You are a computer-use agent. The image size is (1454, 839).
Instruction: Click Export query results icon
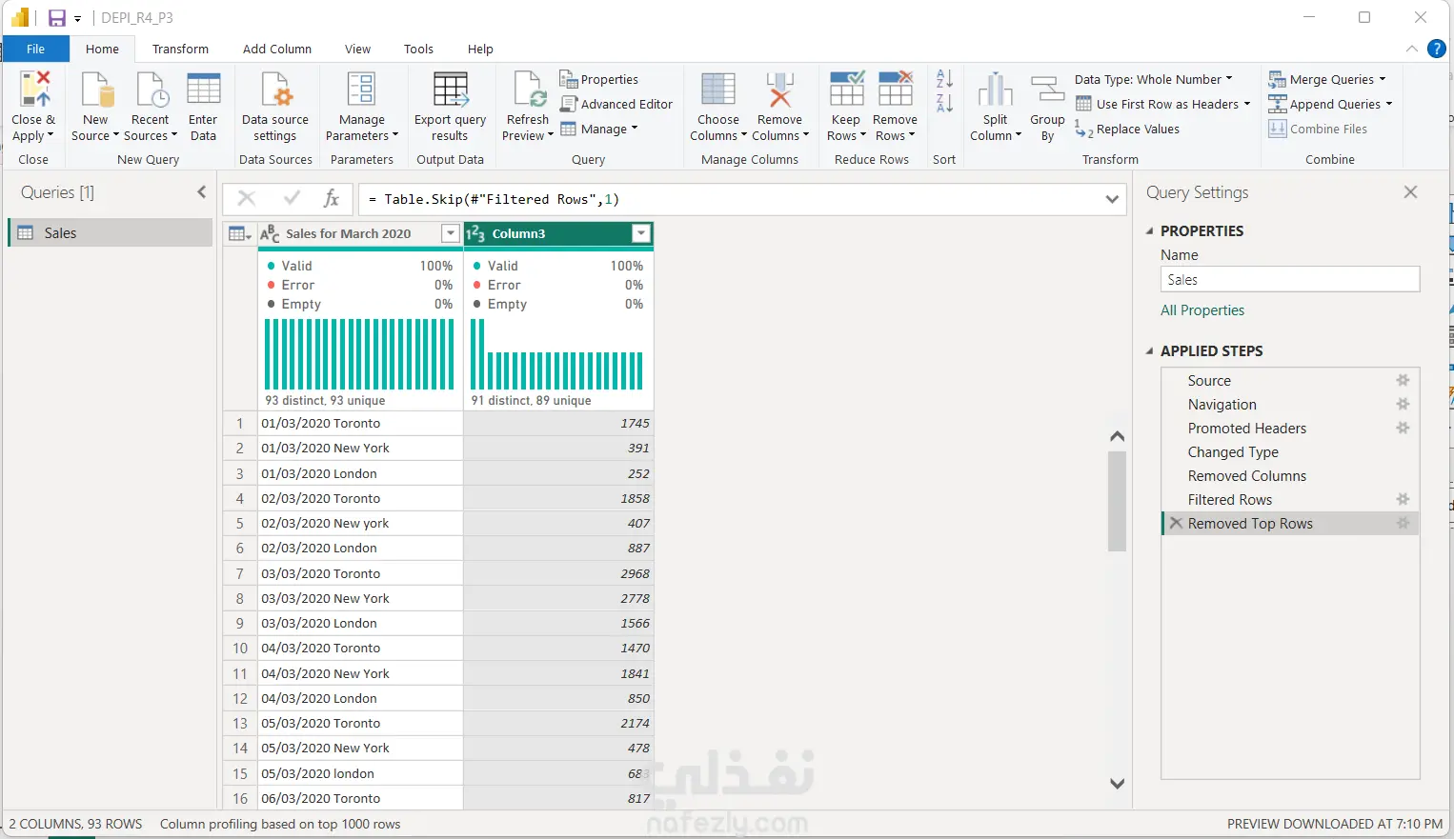point(450,90)
